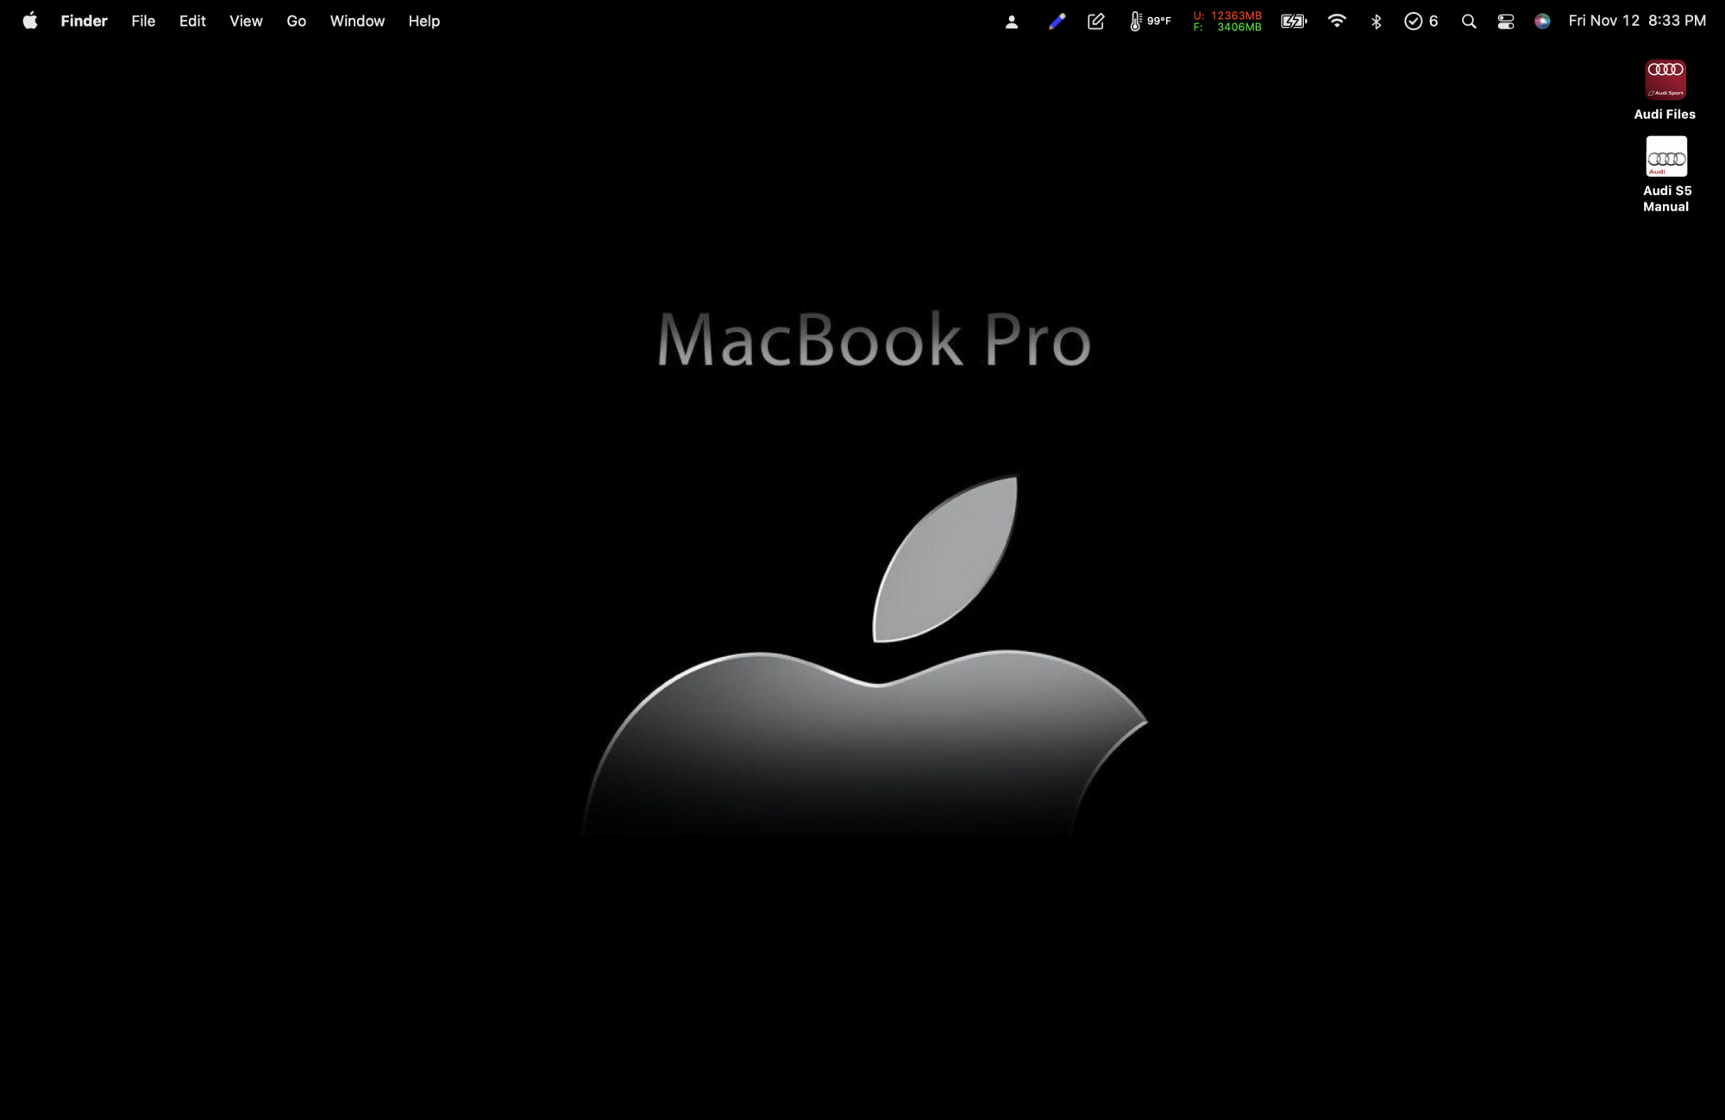Open the Apple menu
Screen dimensions: 1725x1120
pyautogui.click(x=30, y=21)
